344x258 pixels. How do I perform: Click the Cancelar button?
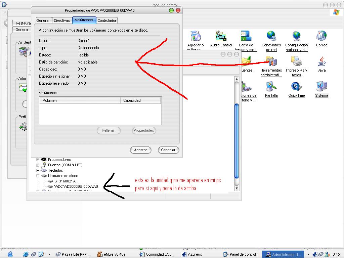pyautogui.click(x=168, y=150)
